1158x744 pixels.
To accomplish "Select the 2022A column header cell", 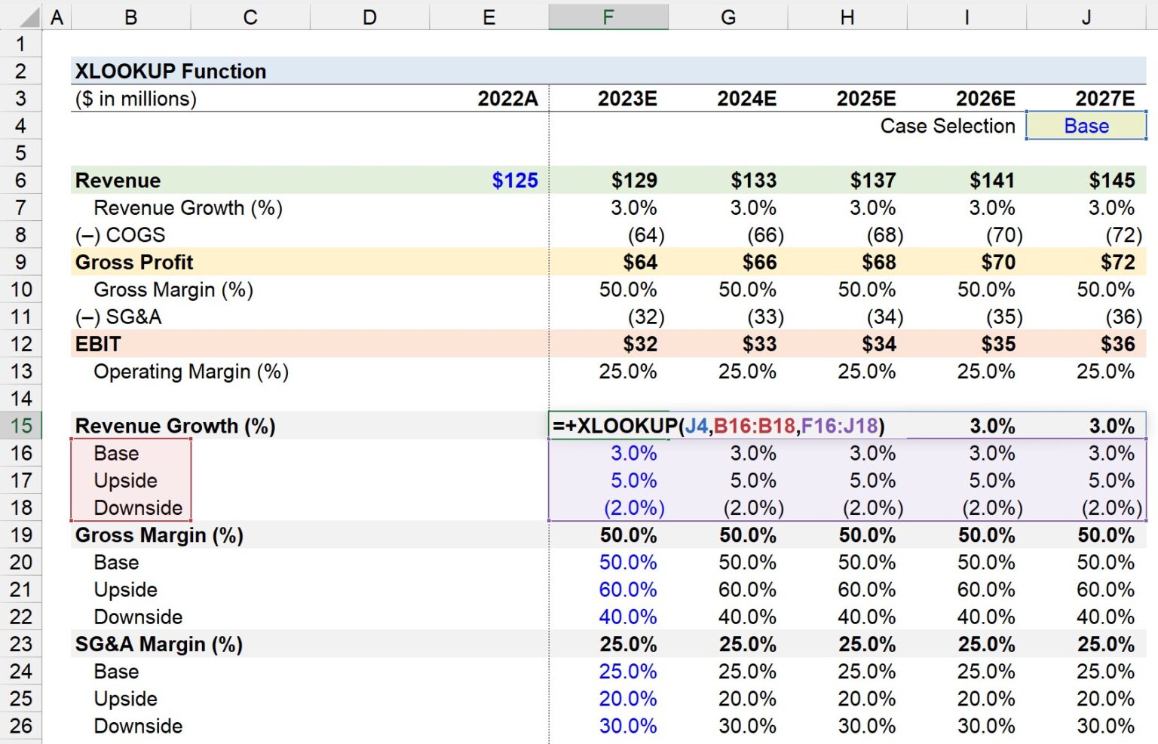I will [507, 98].
